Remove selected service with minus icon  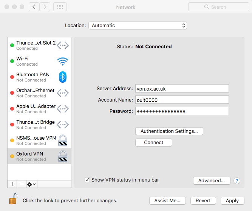coord(22,184)
